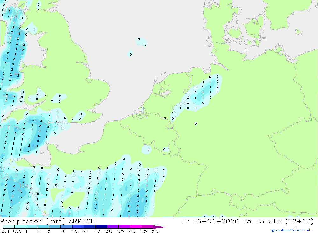The width and height of the screenshot is (318, 233).
Task: Select the 35–40 mm magenta legend swatch
Action: click(x=124, y=227)
